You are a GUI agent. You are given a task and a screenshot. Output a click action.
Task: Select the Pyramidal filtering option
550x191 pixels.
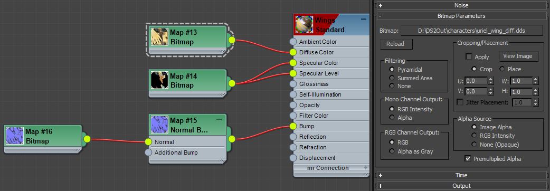pos(392,70)
